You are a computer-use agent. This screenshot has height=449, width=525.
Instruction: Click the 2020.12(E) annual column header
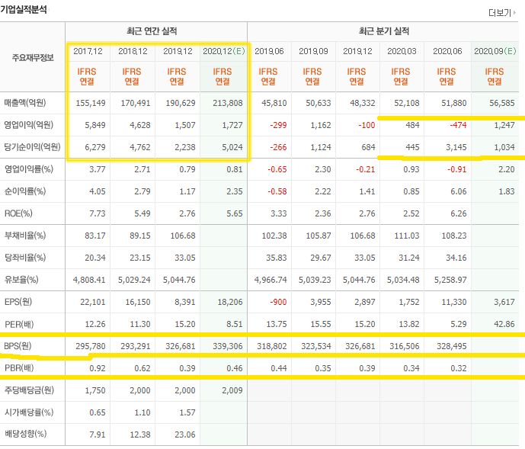pyautogui.click(x=224, y=51)
